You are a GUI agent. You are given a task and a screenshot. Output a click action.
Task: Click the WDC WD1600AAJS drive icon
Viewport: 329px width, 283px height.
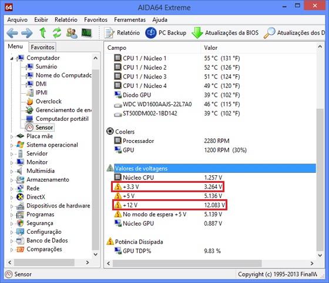pyautogui.click(x=118, y=105)
